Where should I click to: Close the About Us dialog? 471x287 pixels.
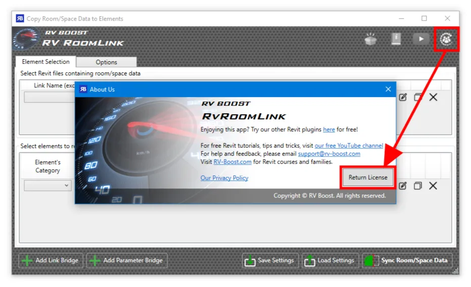pyautogui.click(x=388, y=89)
